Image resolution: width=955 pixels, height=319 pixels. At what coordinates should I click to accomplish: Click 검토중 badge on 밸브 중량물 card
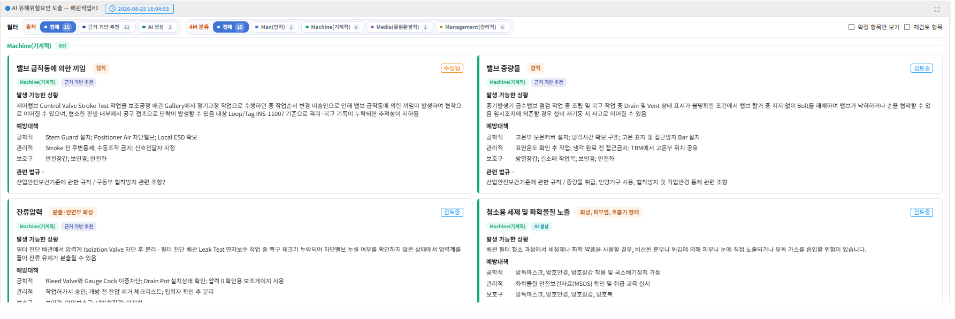pyautogui.click(x=921, y=68)
